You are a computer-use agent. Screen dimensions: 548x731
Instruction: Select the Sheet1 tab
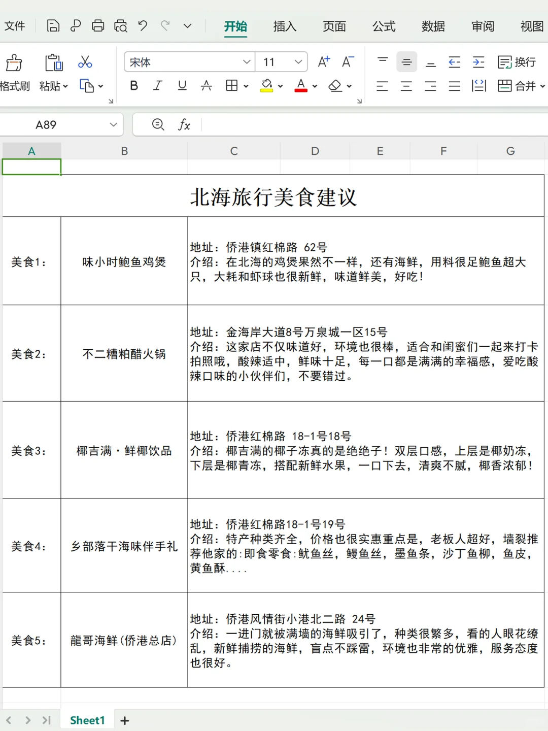[87, 720]
